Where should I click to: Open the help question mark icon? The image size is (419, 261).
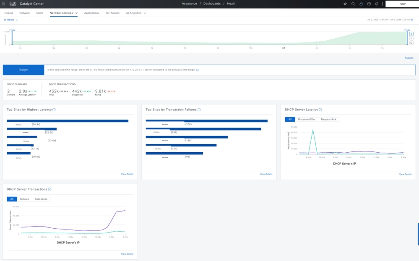[x=369, y=4]
